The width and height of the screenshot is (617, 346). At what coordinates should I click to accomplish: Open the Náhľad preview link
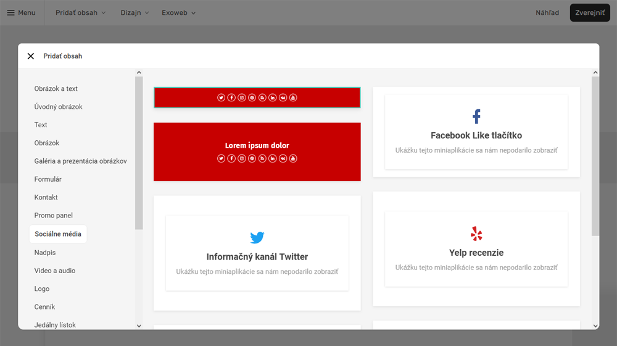[x=547, y=12]
